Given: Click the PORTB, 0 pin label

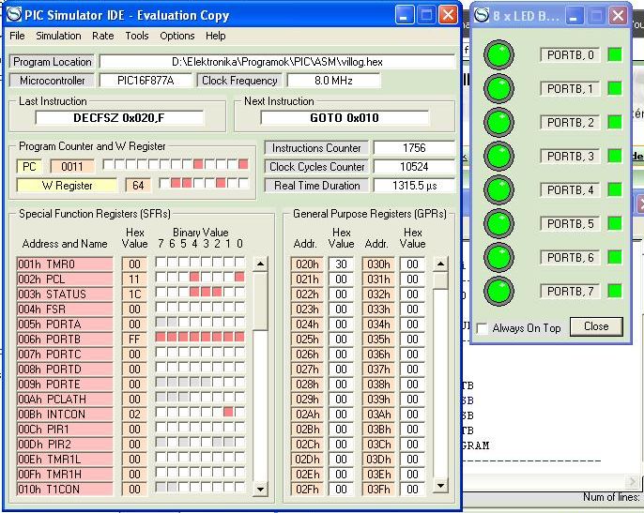Looking at the screenshot, I should (570, 55).
